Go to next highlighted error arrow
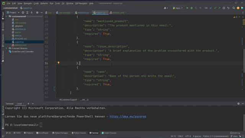Screen dimensions: 245x138 tap(243, 17)
